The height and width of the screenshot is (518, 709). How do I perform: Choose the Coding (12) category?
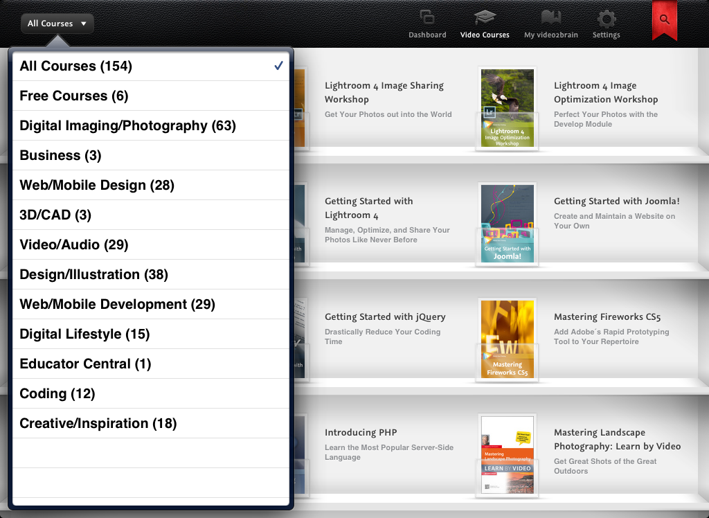tap(151, 393)
